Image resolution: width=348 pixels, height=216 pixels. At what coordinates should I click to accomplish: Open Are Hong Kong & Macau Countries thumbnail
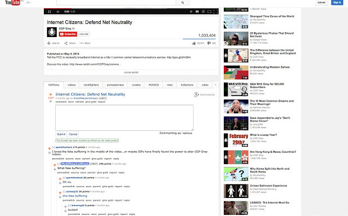[x=236, y=157]
